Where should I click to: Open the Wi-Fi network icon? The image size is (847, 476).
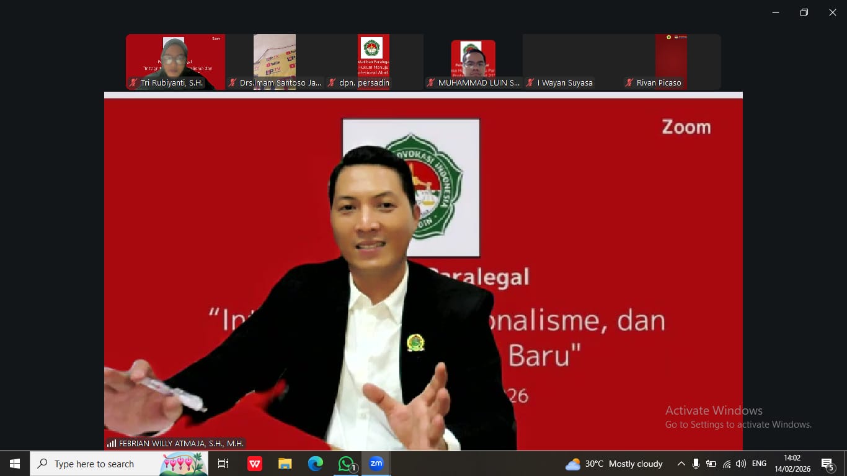(x=726, y=464)
